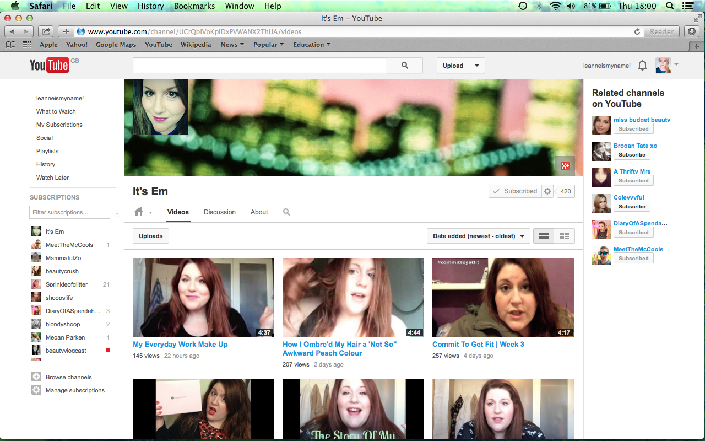Open the Popular bookmarks dropdown
705x441 pixels.
click(x=268, y=45)
